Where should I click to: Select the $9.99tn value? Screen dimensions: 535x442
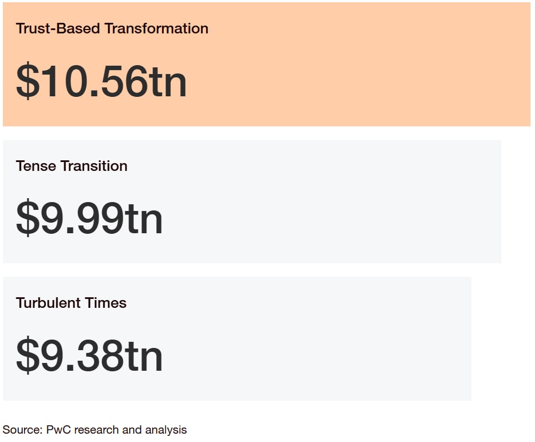click(89, 218)
